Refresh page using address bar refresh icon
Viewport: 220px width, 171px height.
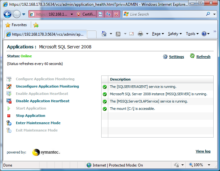coord(108,14)
